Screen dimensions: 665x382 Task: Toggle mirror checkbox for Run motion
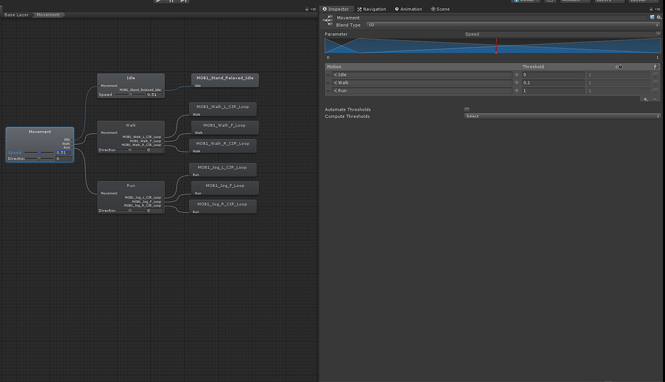(x=655, y=91)
